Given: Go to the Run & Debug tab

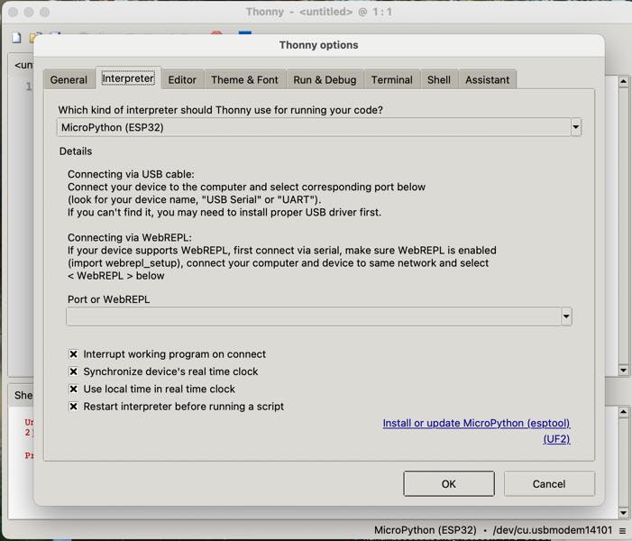Looking at the screenshot, I should tap(325, 80).
